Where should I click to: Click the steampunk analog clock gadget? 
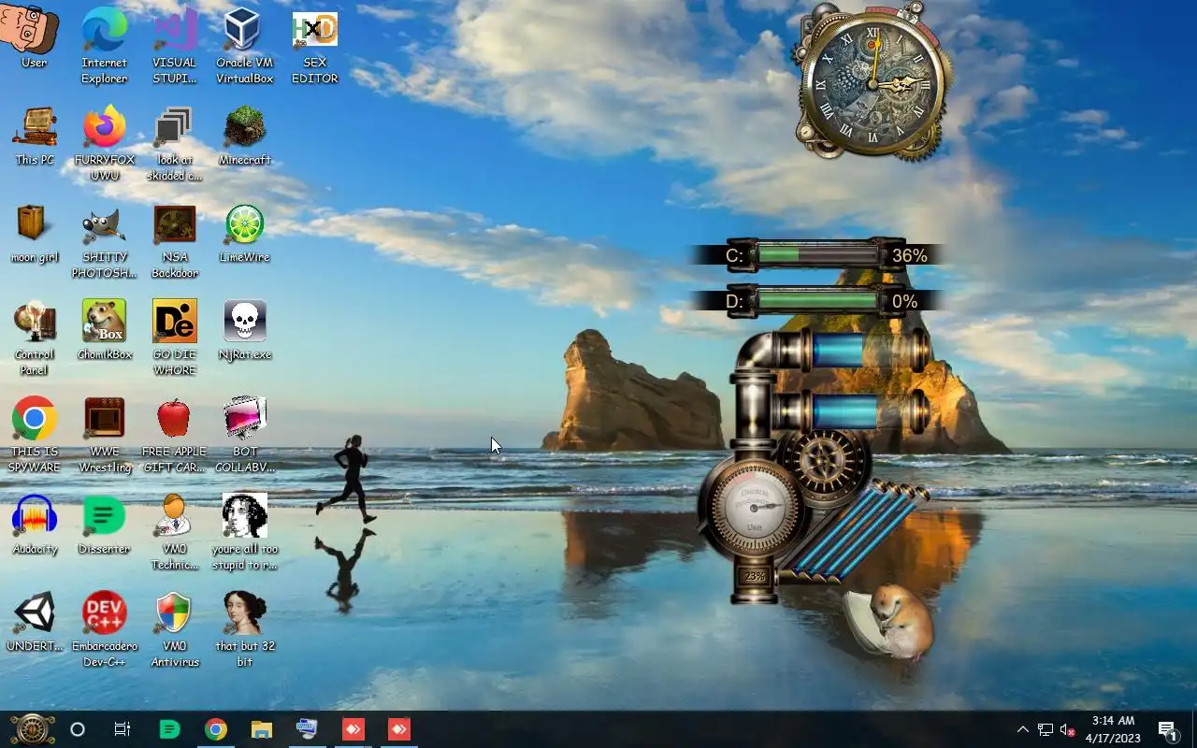pyautogui.click(x=873, y=82)
